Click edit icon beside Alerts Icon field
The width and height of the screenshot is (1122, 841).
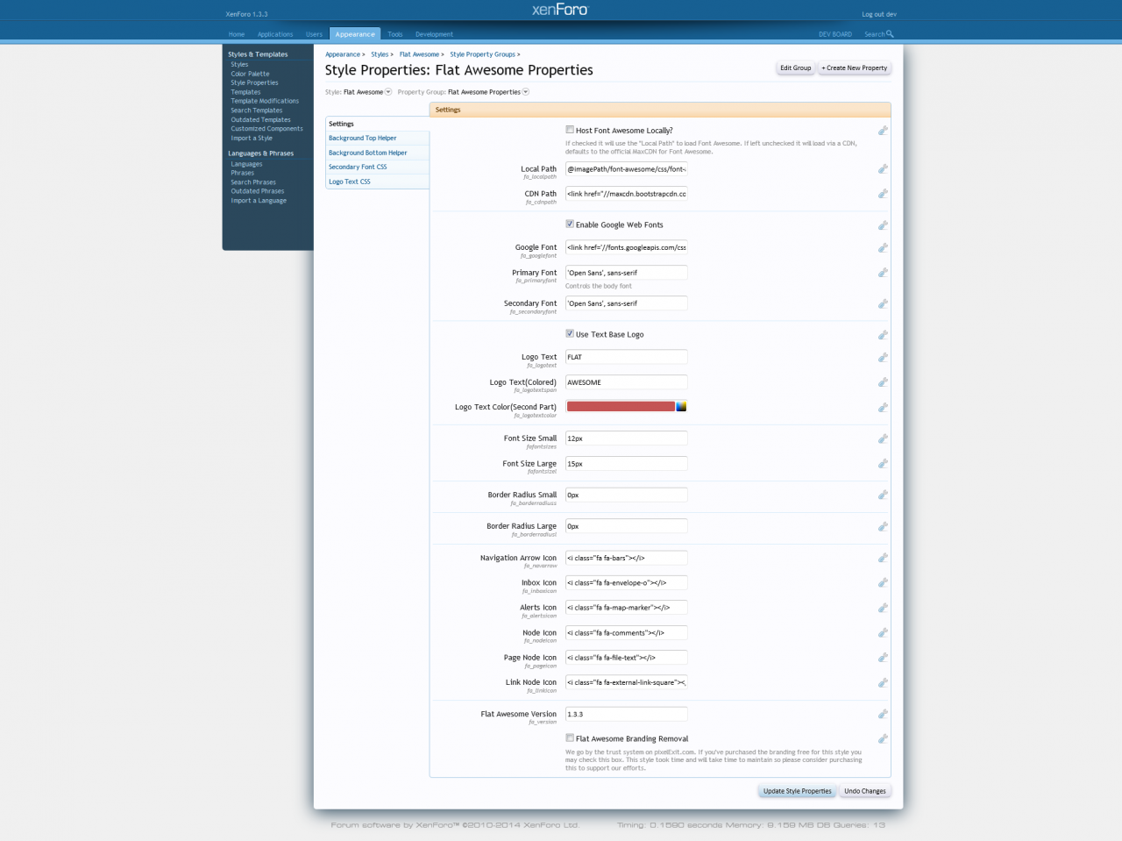coord(883,608)
